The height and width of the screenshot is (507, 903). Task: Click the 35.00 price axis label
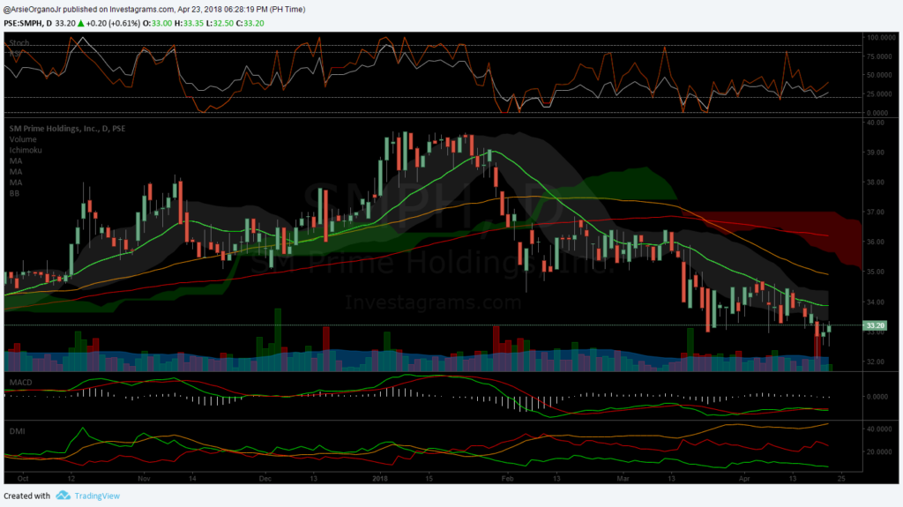pos(876,272)
